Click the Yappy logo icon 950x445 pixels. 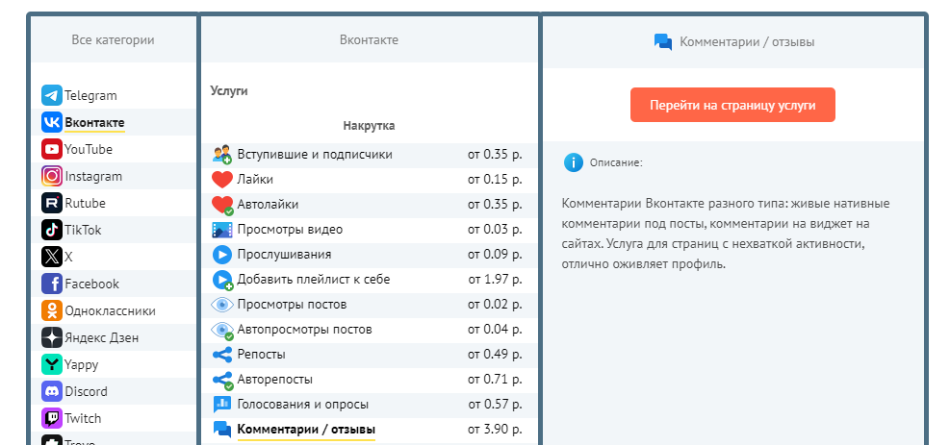(x=52, y=364)
